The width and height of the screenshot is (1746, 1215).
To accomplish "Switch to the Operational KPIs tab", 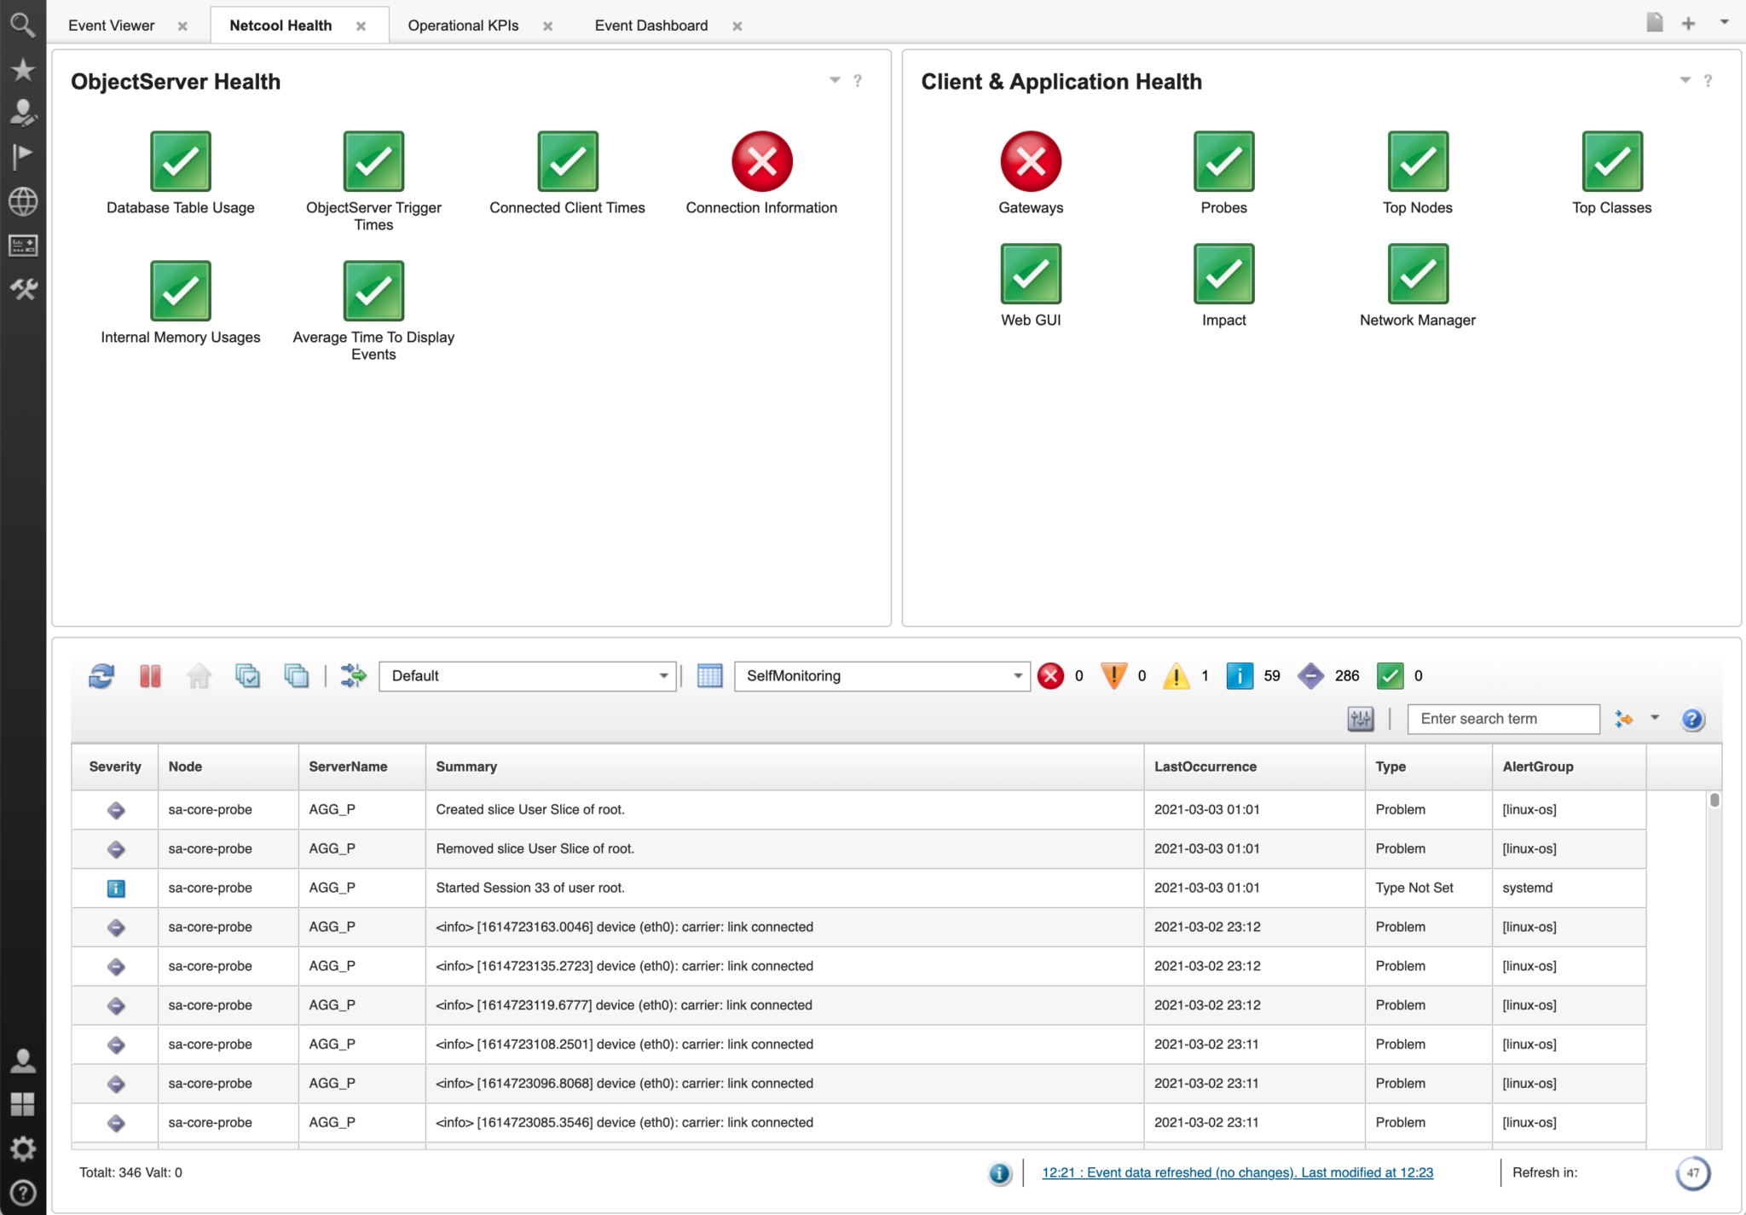I will [463, 25].
